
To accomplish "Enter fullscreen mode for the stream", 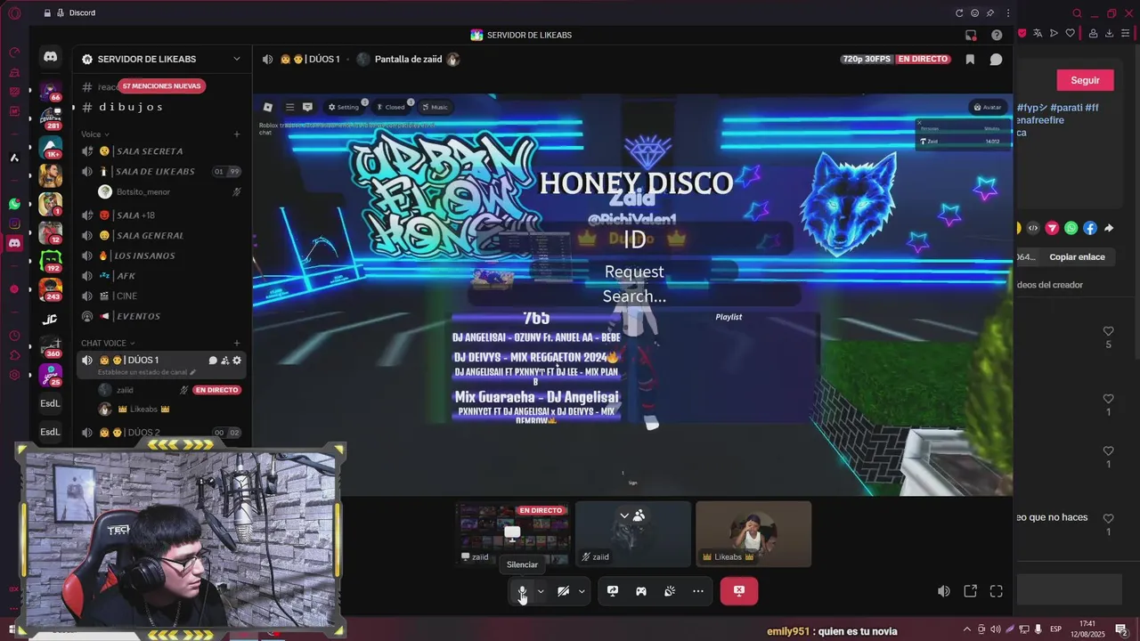I will (x=997, y=591).
